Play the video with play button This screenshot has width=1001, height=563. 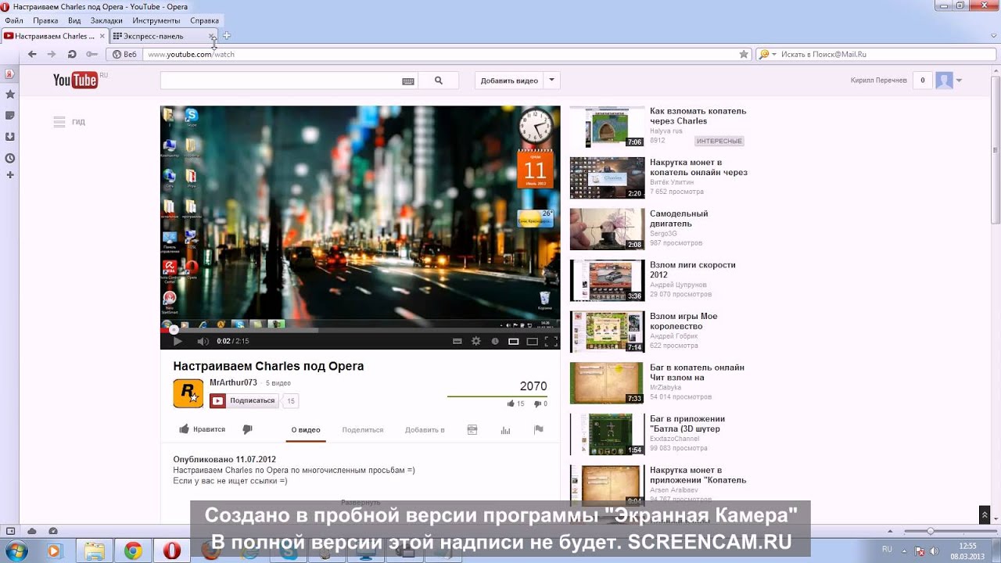[x=178, y=341]
